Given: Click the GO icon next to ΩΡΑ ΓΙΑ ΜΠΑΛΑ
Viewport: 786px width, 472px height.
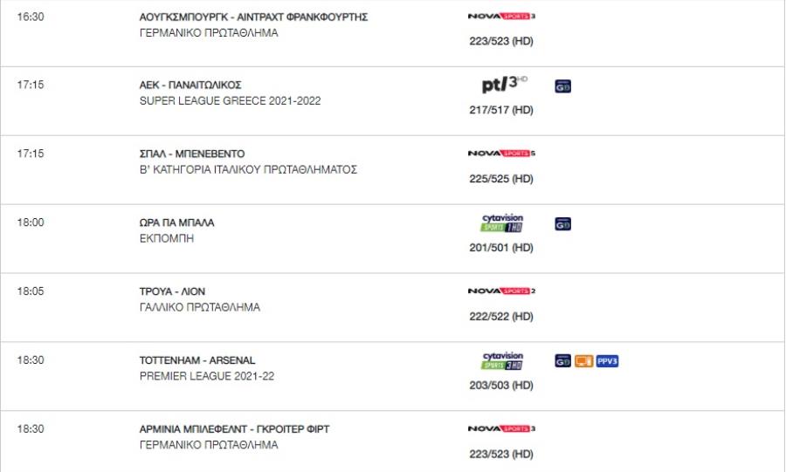Looking at the screenshot, I should [x=563, y=223].
